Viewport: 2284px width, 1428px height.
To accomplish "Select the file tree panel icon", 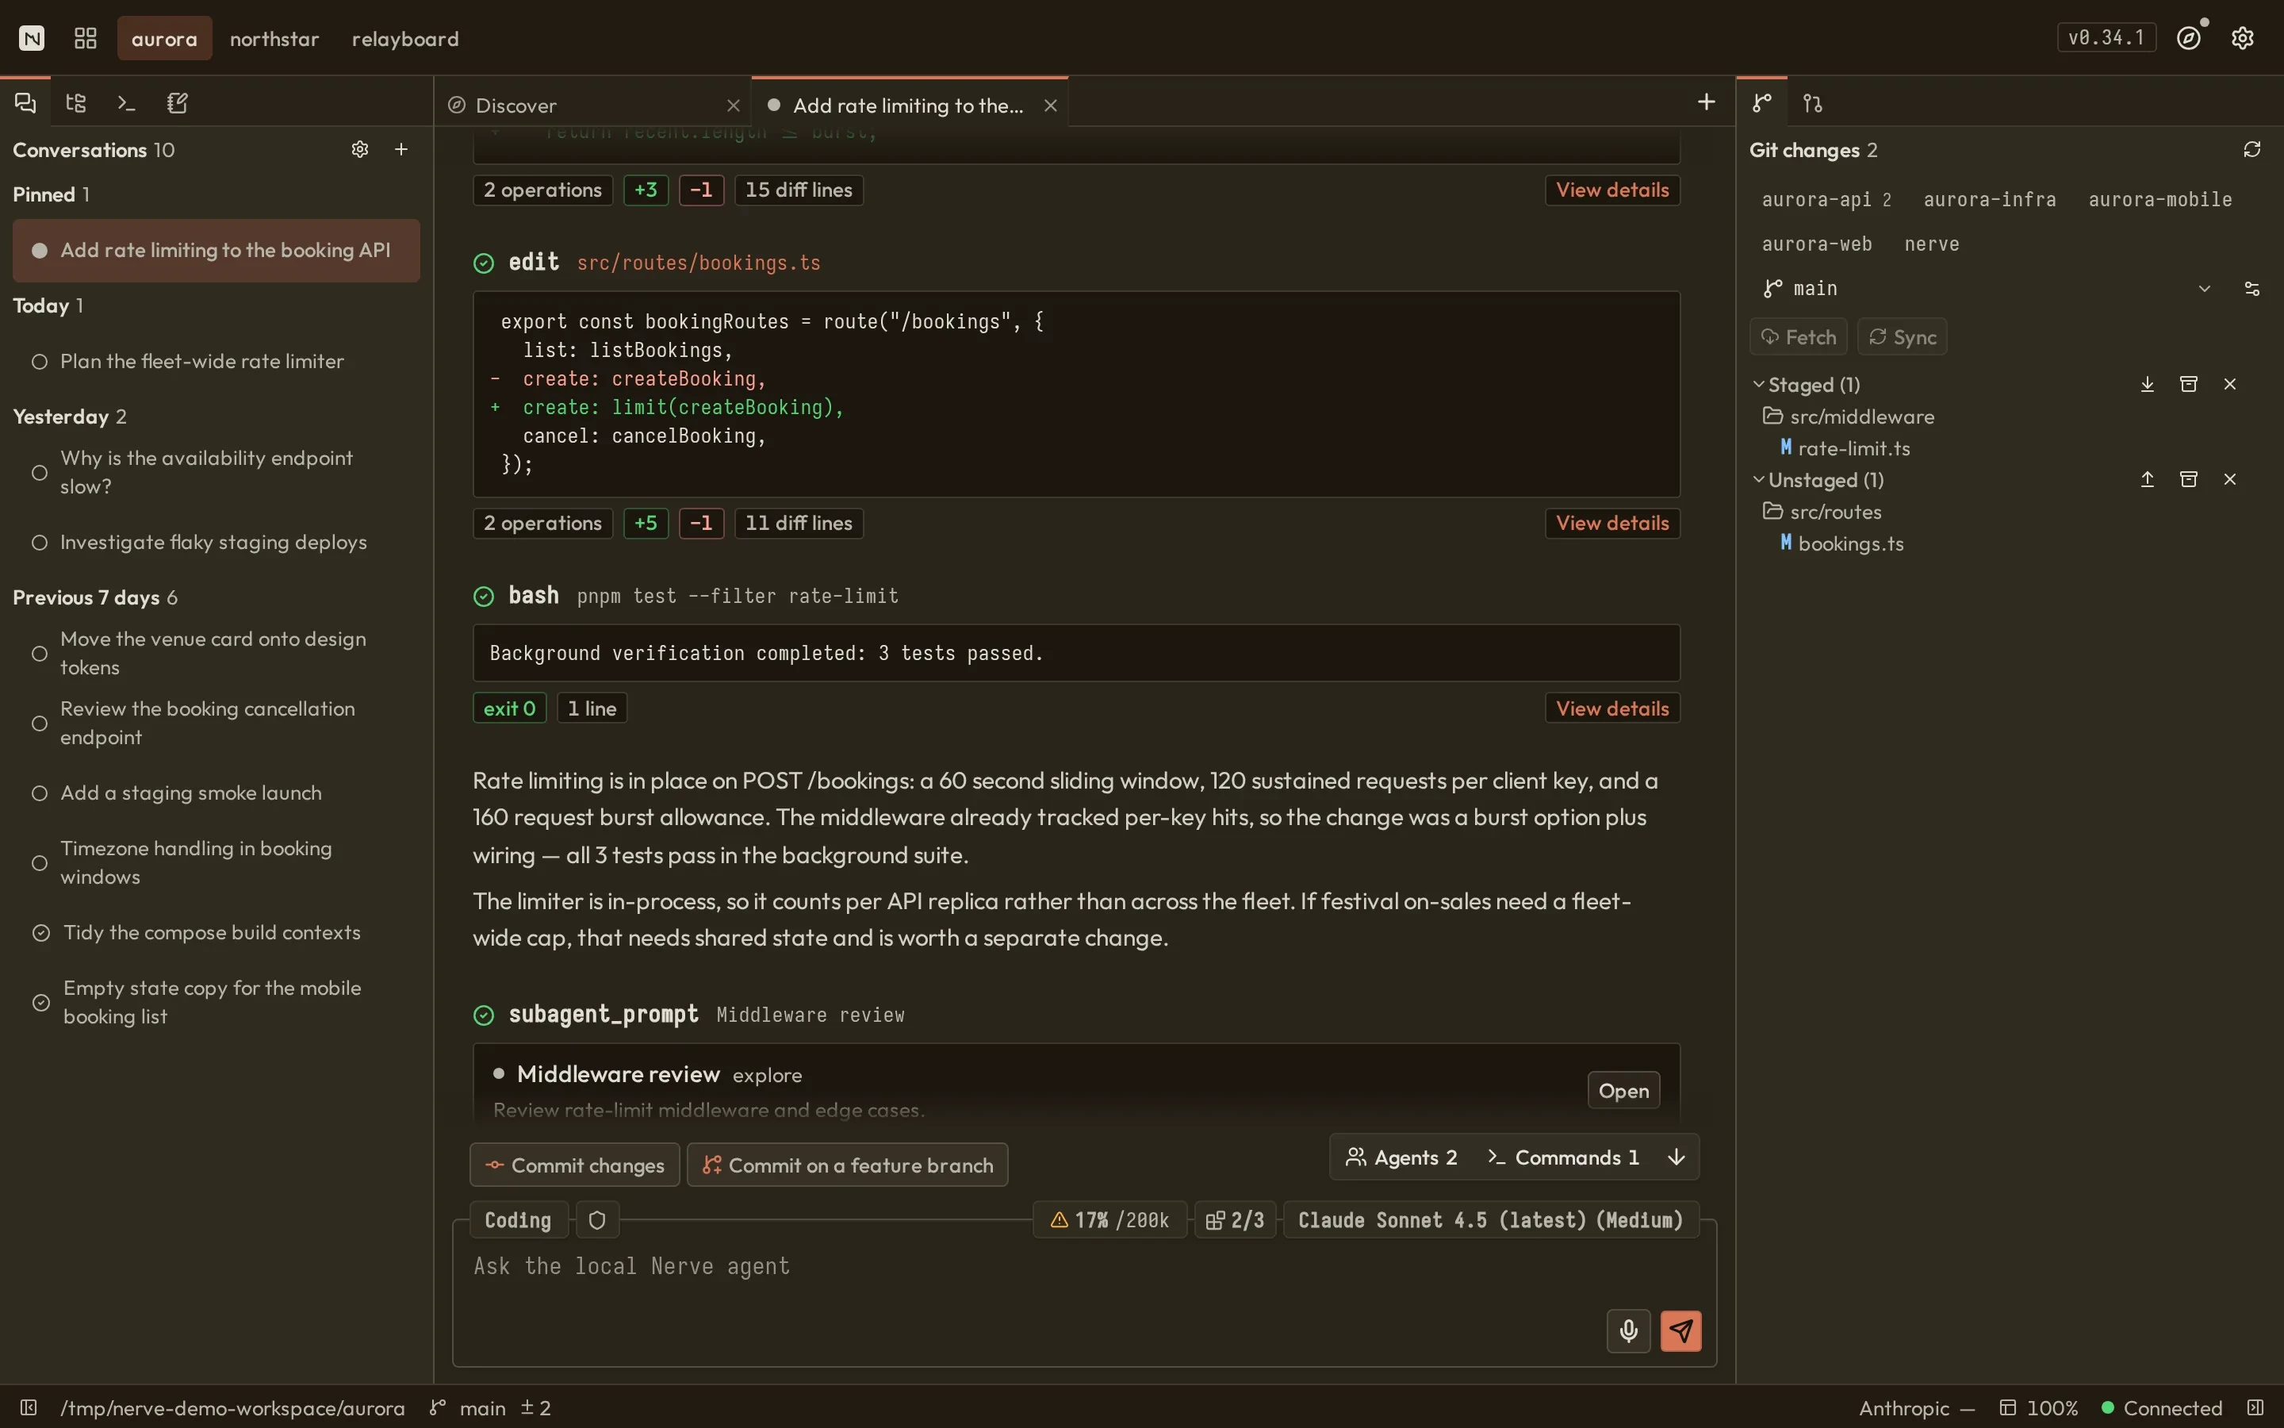I will [76, 103].
